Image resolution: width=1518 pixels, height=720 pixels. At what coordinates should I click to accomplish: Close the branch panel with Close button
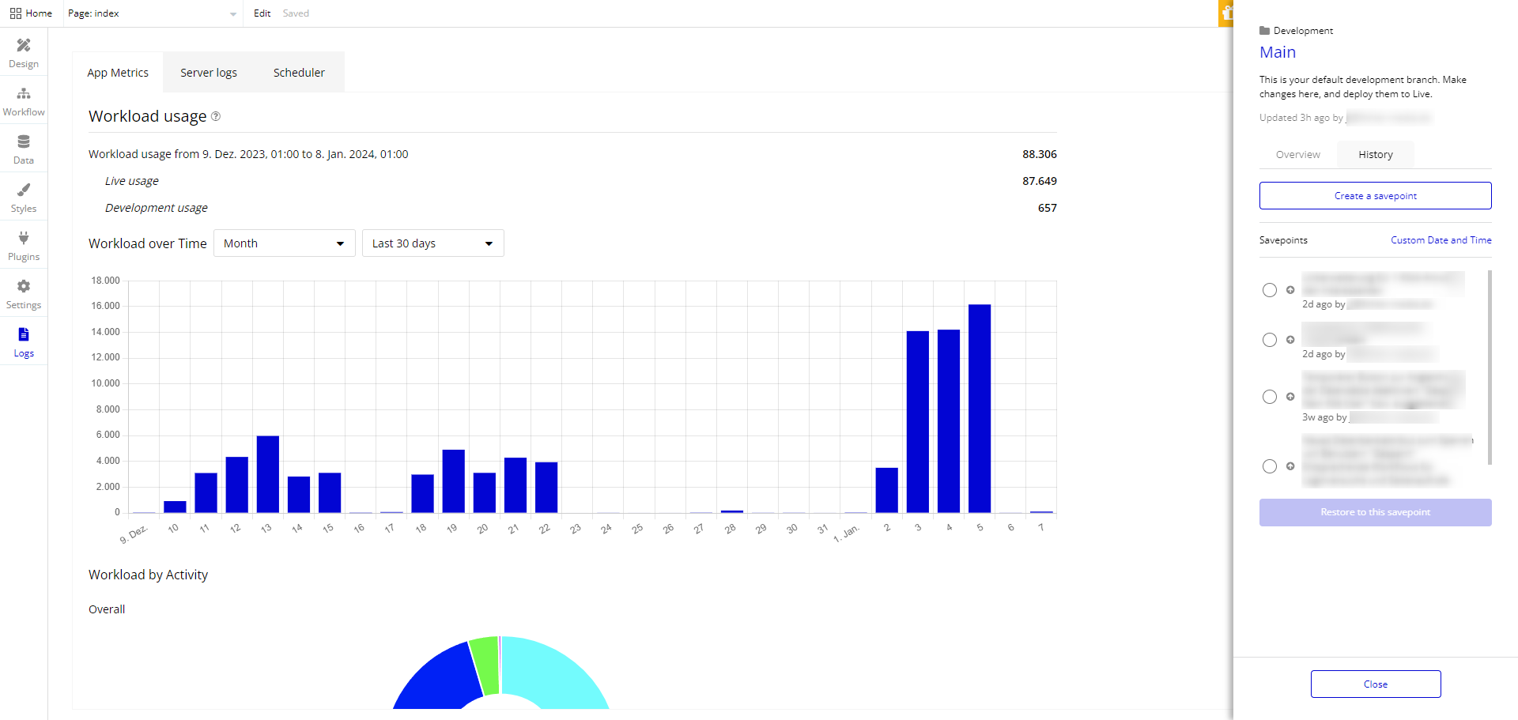[1376, 684]
